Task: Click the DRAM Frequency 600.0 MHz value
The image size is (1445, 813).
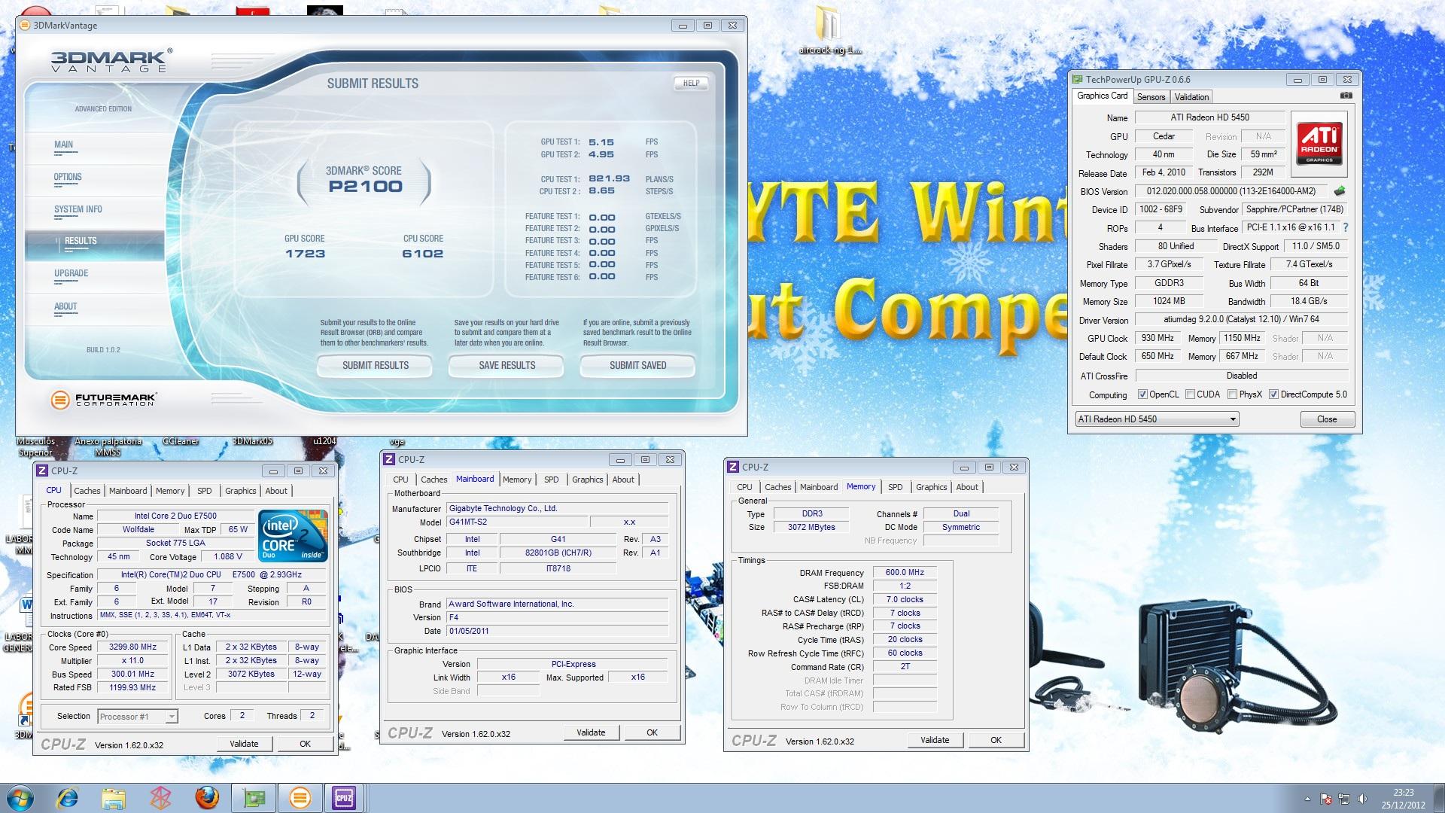Action: tap(905, 573)
